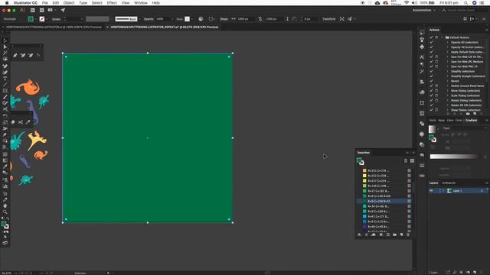This screenshot has height=275, width=490.
Task: Click the Stroke link in control bar
Action: click(56, 19)
